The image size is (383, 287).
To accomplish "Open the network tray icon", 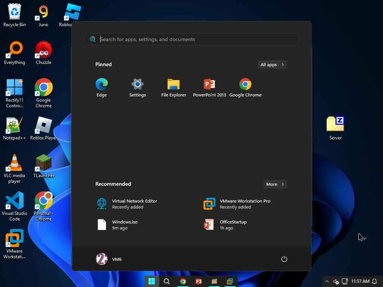I will click(344, 281).
